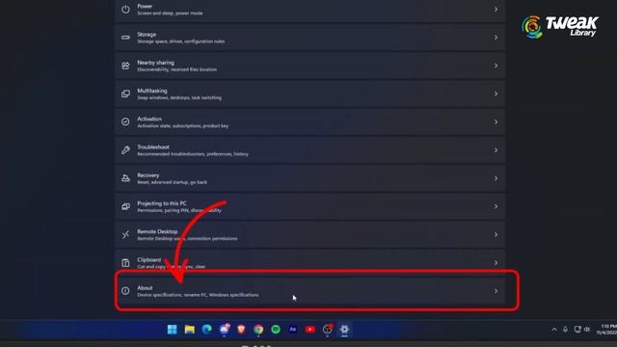The width and height of the screenshot is (617, 347).
Task: Click the About info icon
Action: click(125, 291)
